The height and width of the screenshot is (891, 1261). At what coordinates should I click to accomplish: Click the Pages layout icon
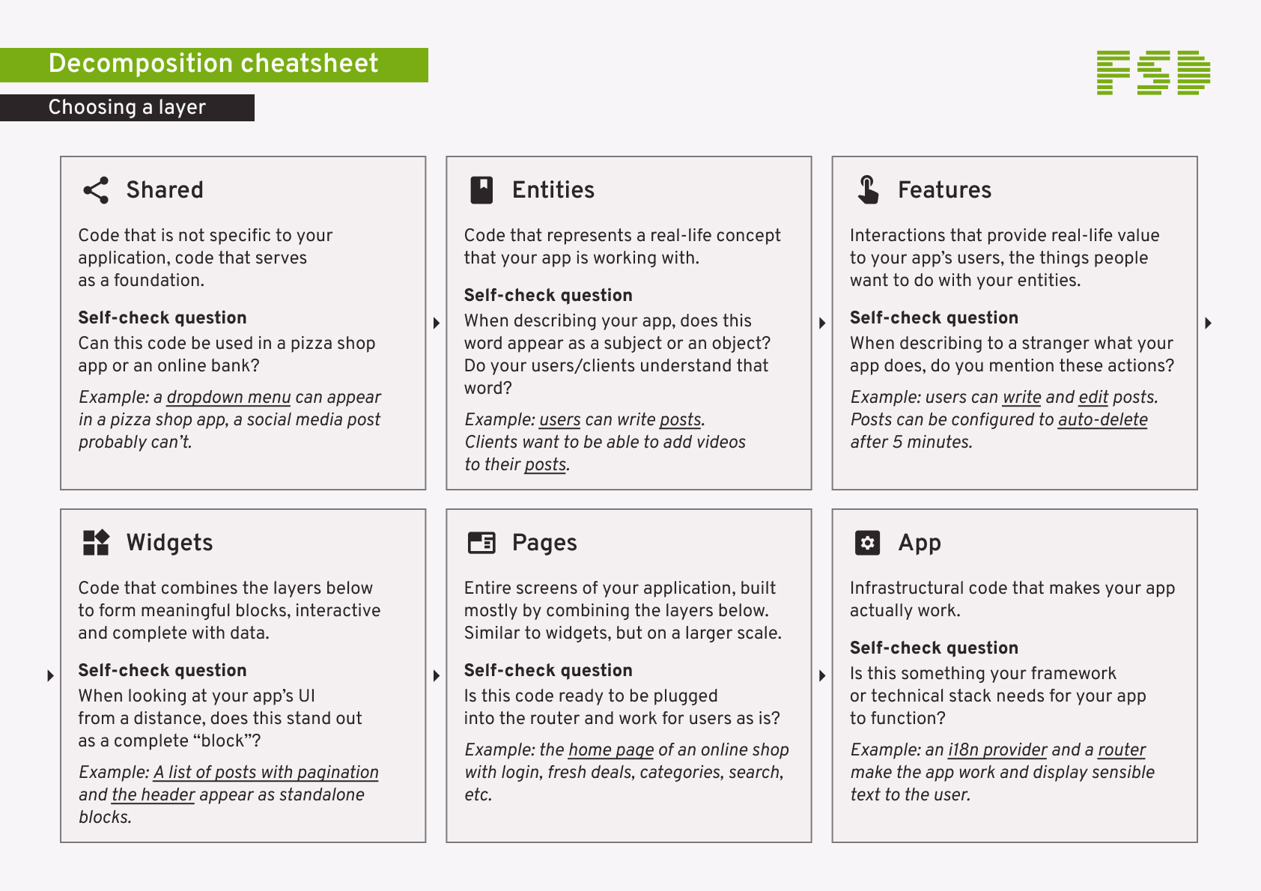pyautogui.click(x=481, y=543)
